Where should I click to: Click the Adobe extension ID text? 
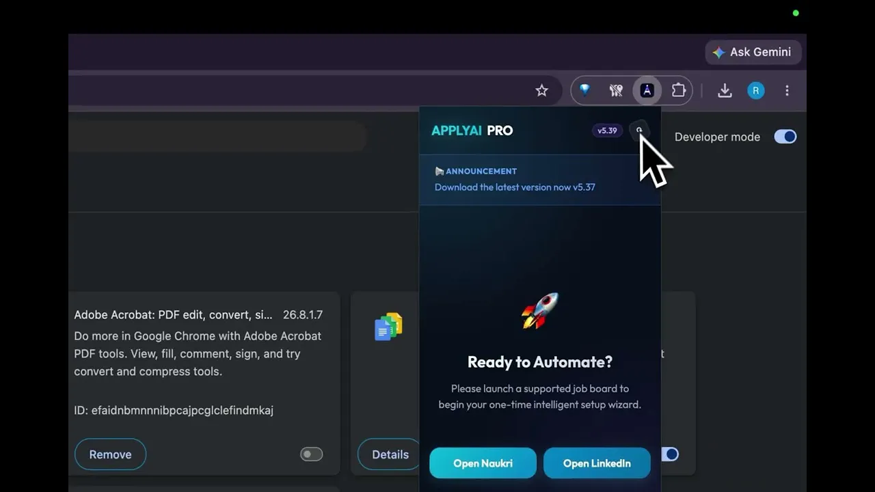point(174,411)
